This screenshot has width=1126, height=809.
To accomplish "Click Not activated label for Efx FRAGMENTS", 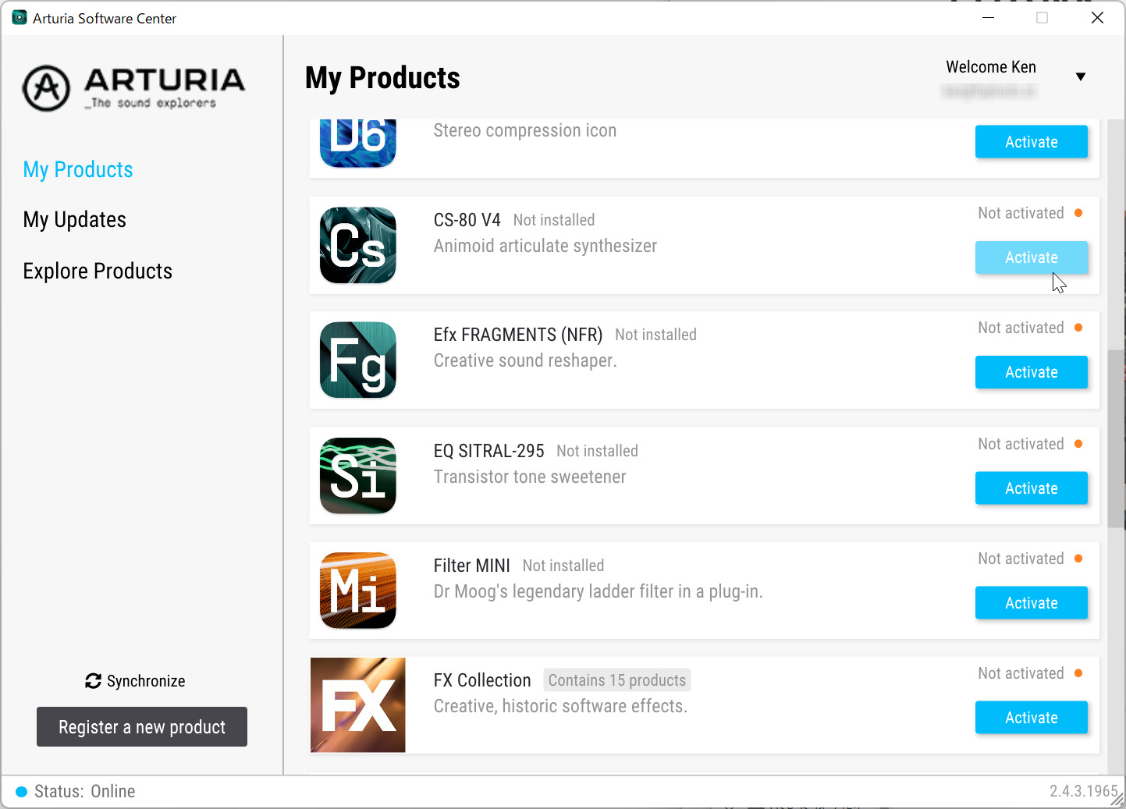I will [1021, 328].
